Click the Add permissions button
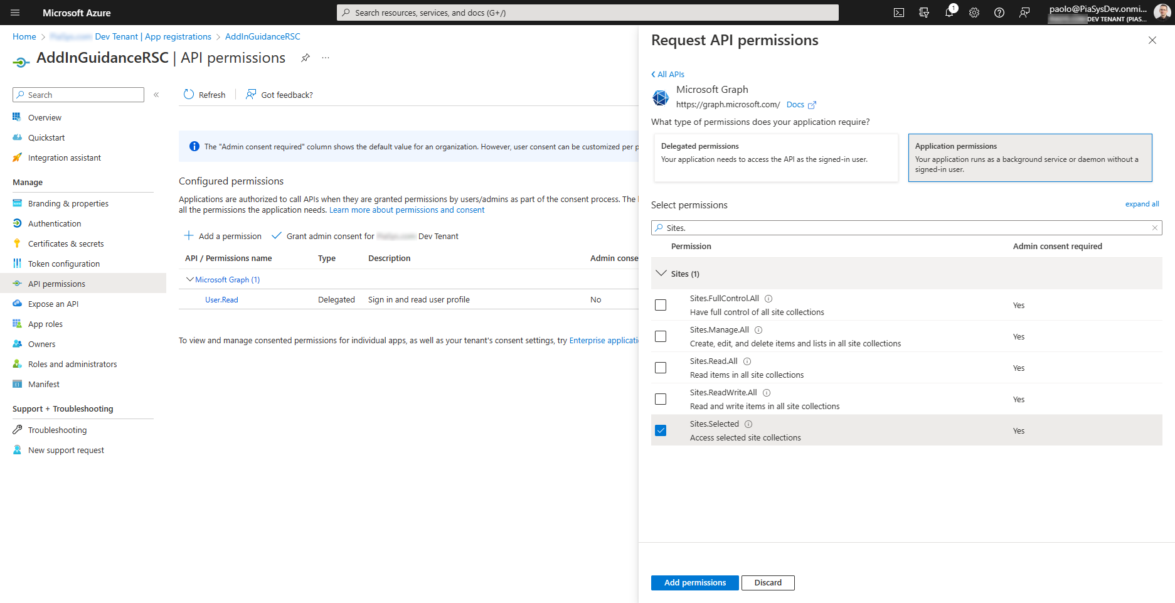 click(x=694, y=582)
